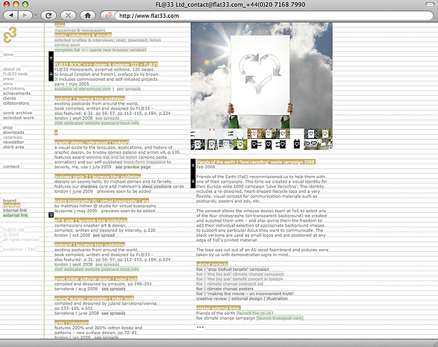Click the 'business cards 2 | laurence king publishing' heading
The image size is (438, 347).
tap(98, 177)
